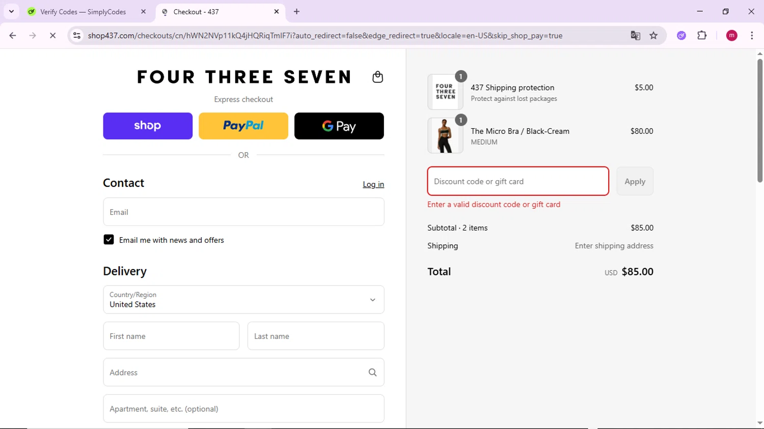Click the Total $85.00 amount

(637, 271)
